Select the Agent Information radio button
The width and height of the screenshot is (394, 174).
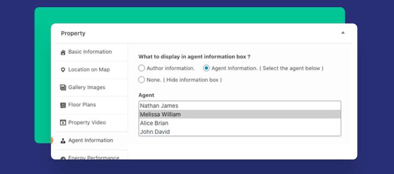(x=206, y=68)
